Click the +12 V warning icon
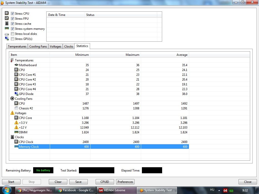The height and width of the screenshot is (194, 259). 16,127
